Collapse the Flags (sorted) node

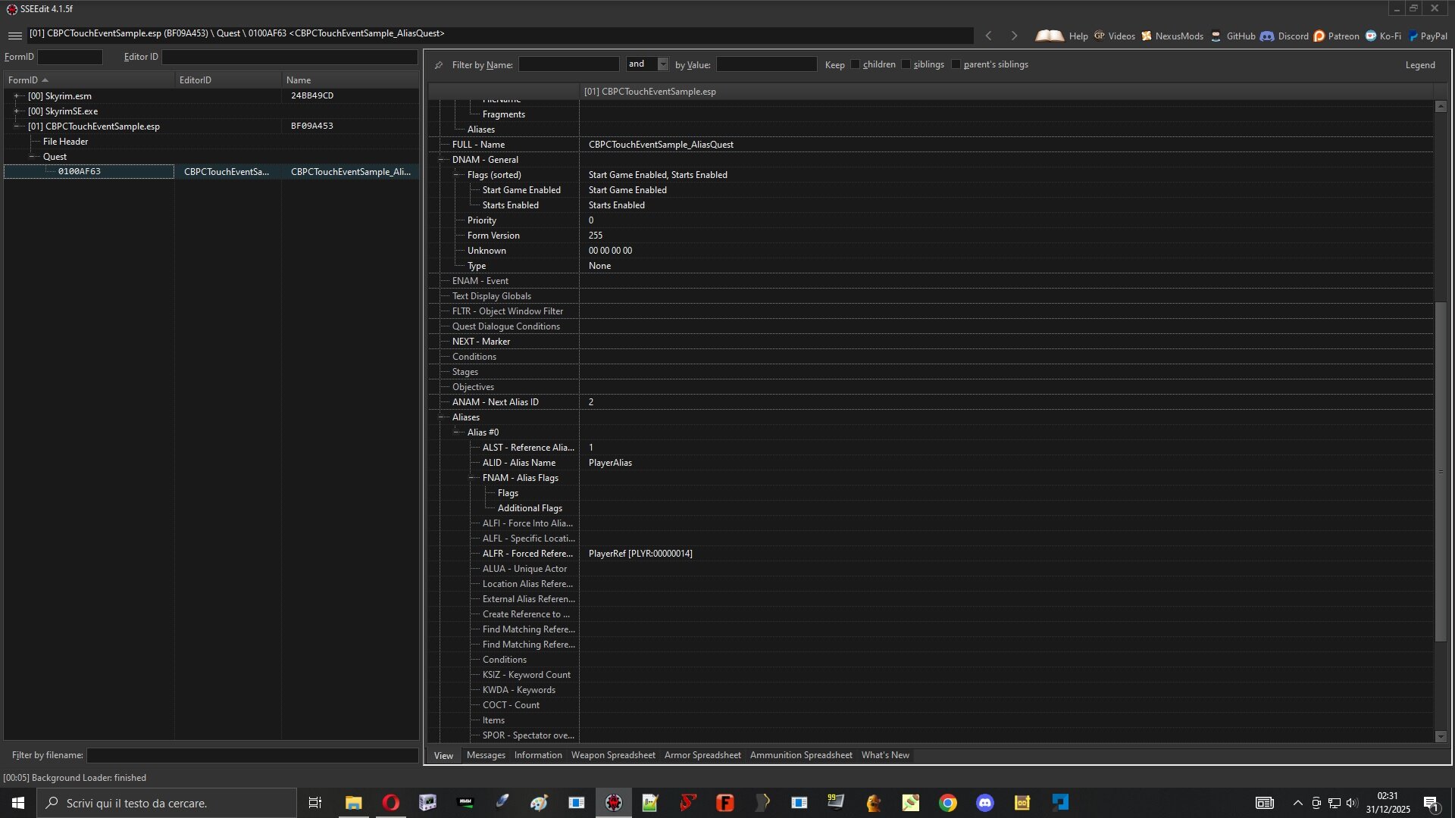(456, 175)
